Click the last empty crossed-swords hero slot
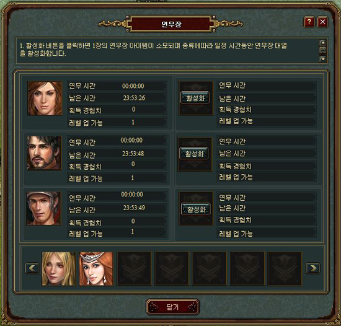This screenshot has height=326, width=341. coord(285,268)
